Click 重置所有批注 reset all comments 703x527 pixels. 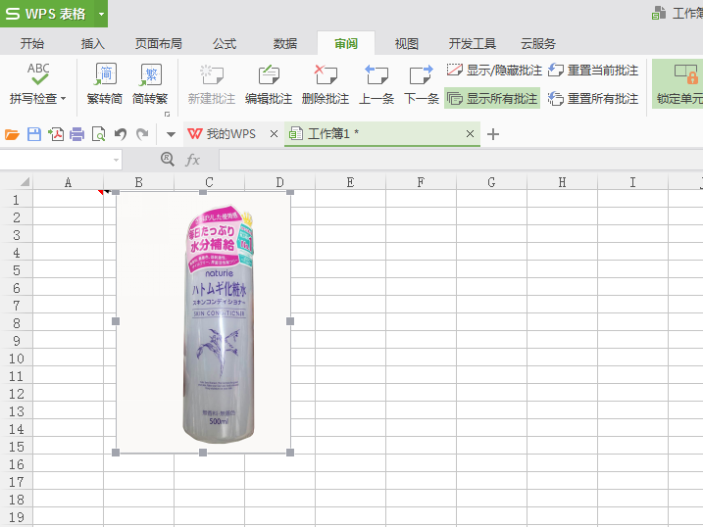pos(593,99)
